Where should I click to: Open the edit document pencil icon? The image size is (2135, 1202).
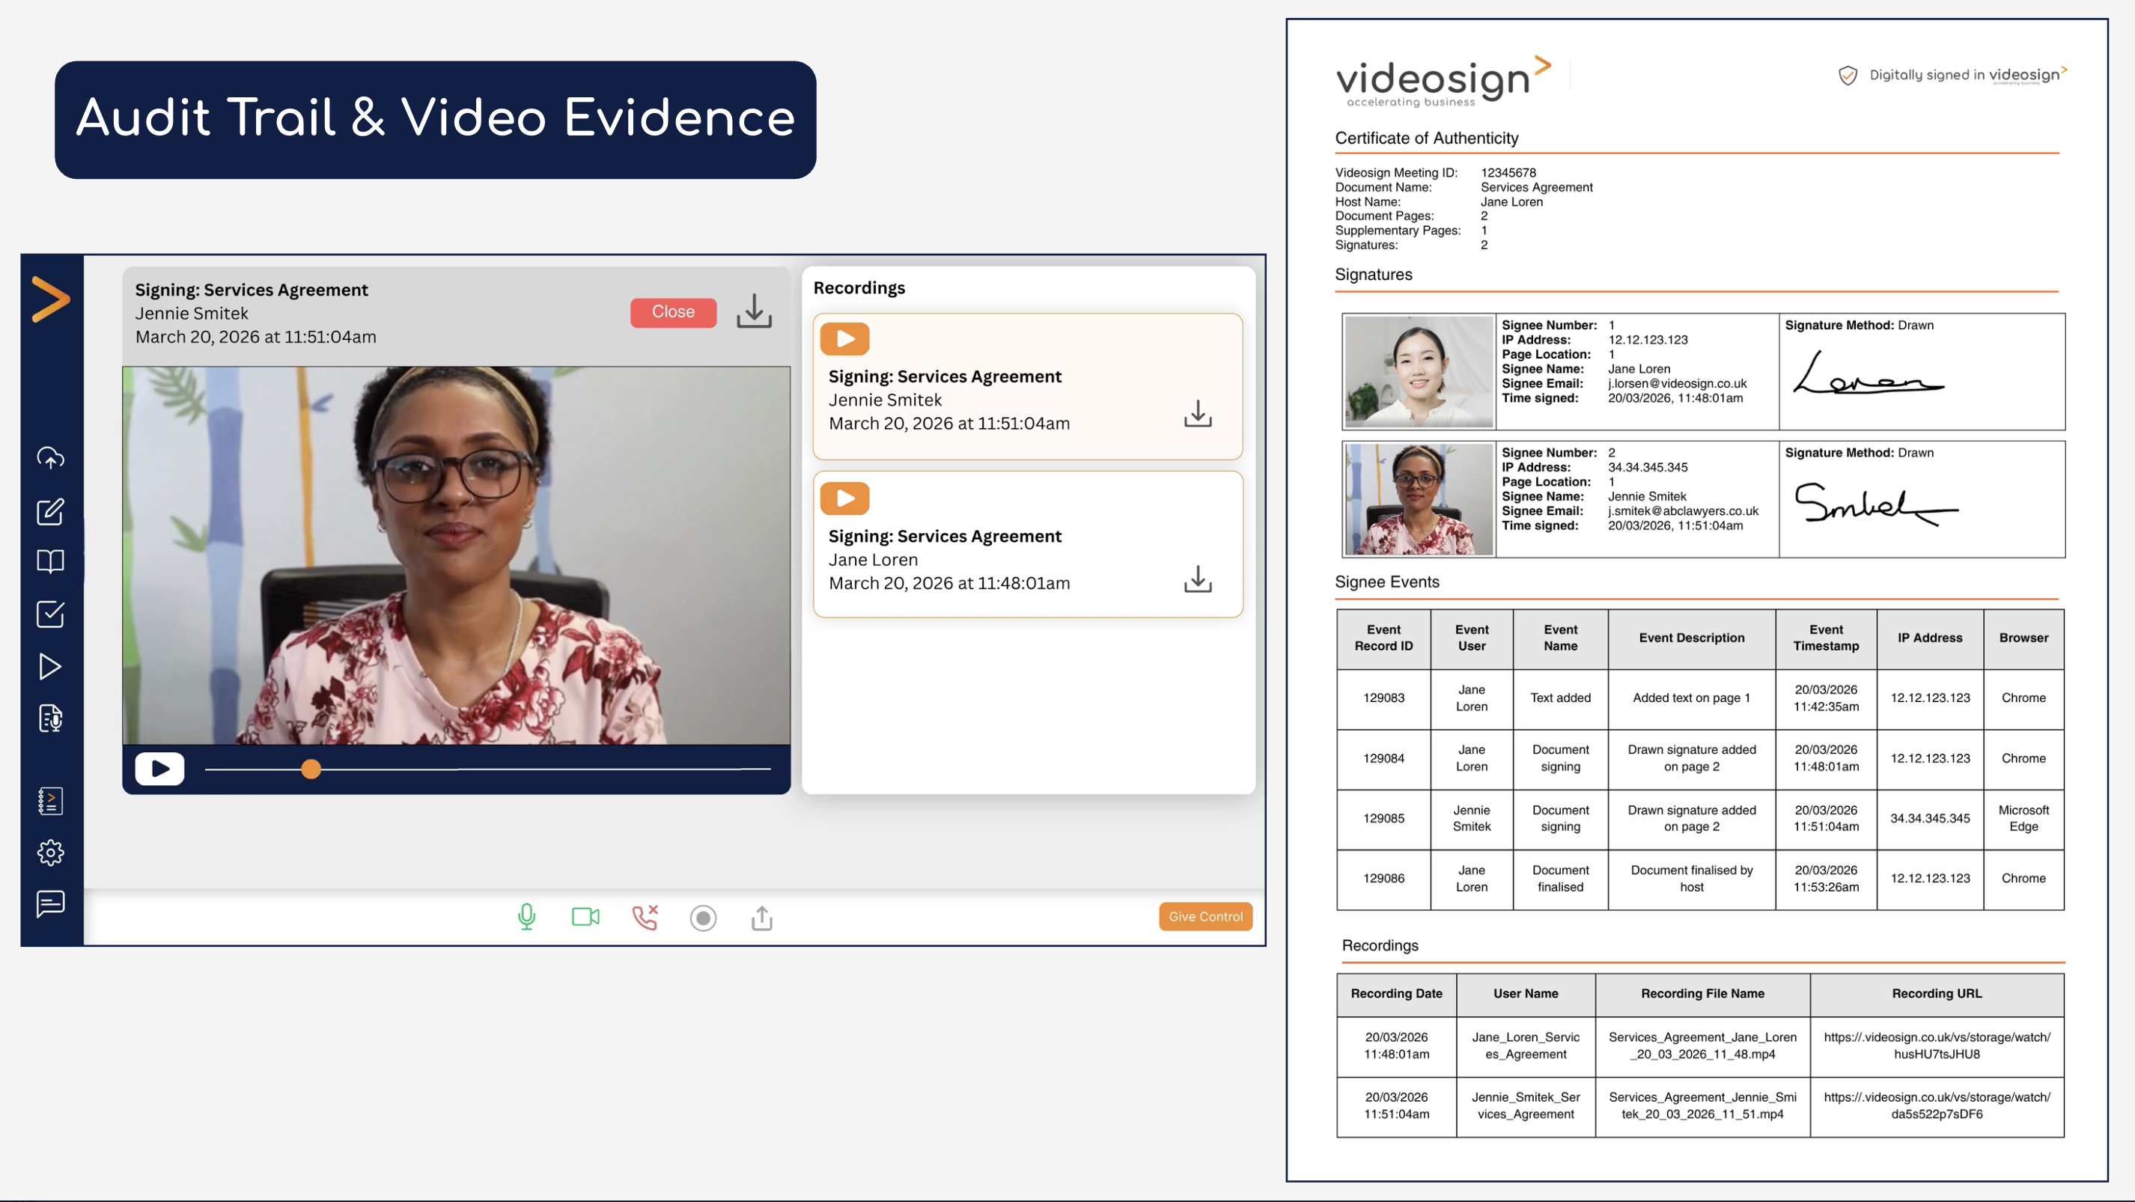point(51,511)
